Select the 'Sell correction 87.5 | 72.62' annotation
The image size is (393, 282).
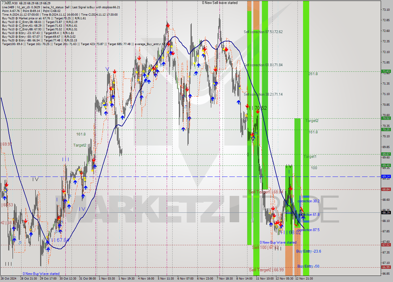pos(263,32)
